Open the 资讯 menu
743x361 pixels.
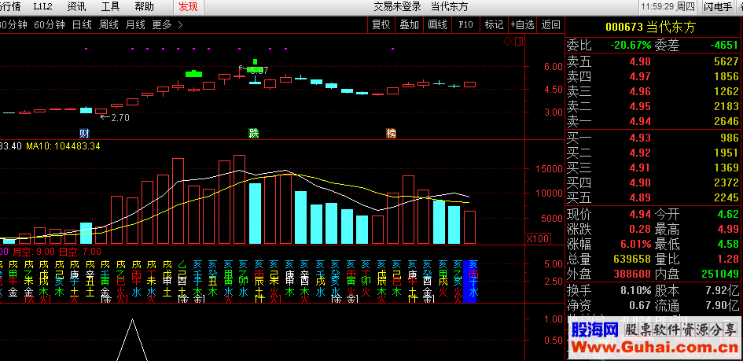click(x=77, y=6)
